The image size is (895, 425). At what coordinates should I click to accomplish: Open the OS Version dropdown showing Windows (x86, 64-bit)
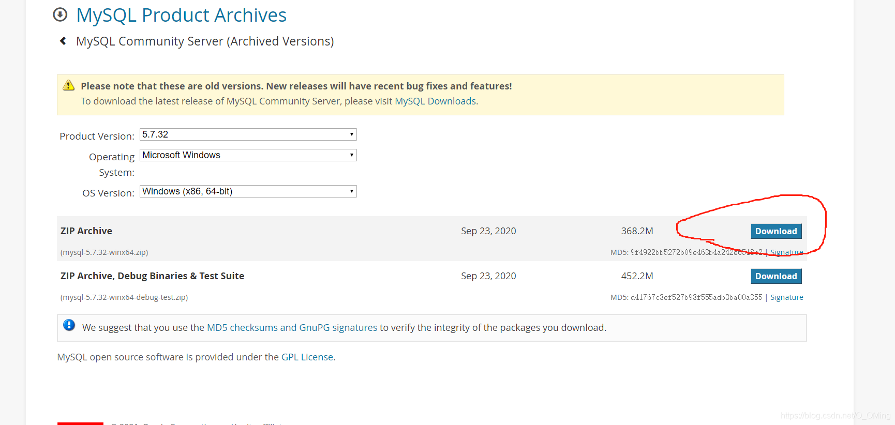(x=248, y=191)
